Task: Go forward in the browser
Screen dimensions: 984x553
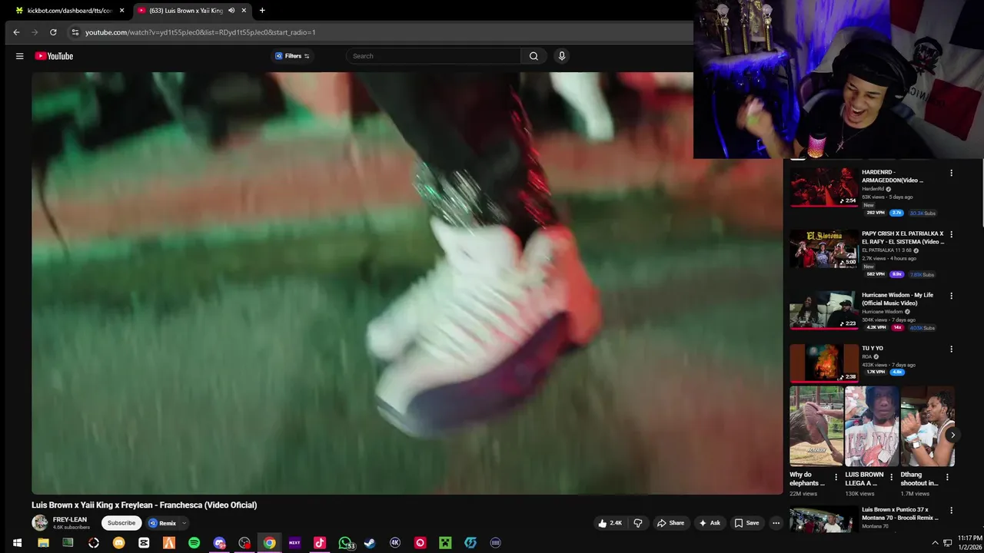Action: click(x=35, y=32)
